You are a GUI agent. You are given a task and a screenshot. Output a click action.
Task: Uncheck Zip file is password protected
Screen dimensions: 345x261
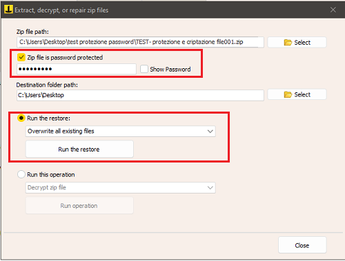tap(21, 57)
